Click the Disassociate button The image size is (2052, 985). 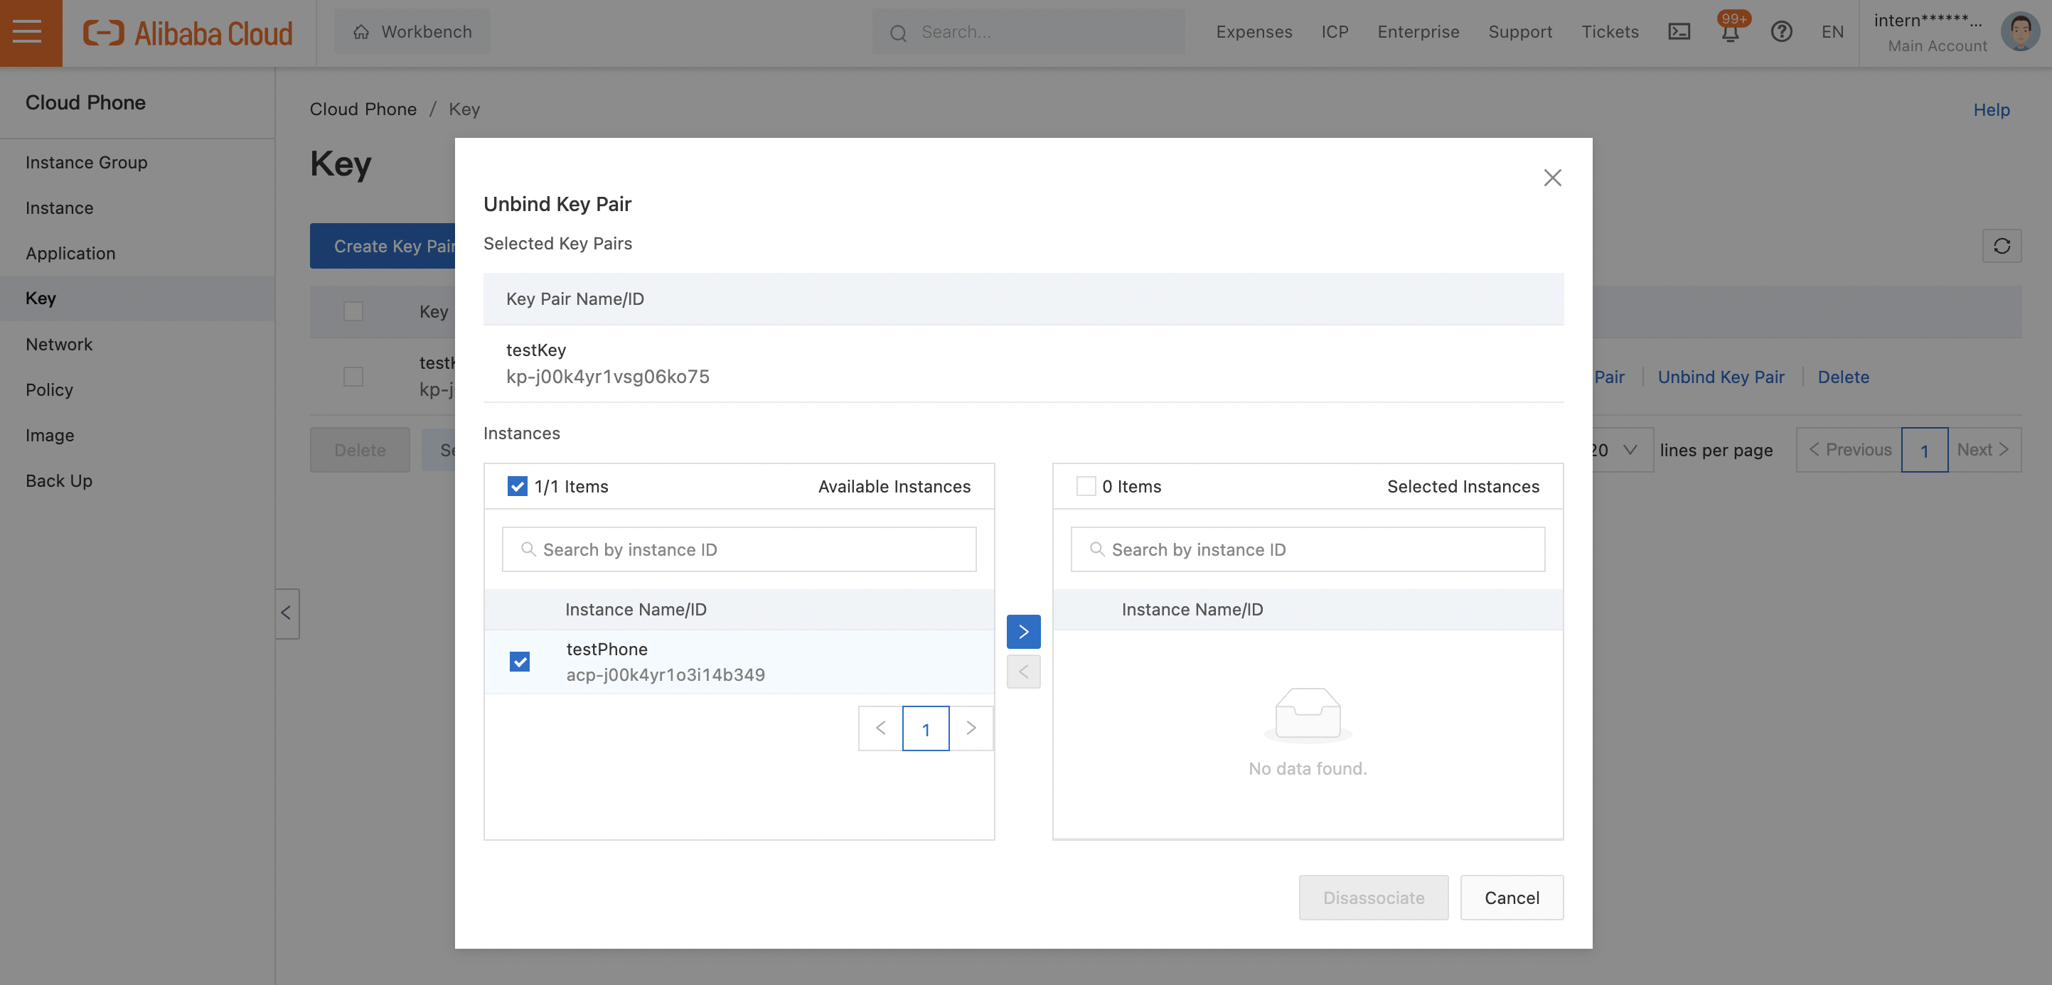(x=1373, y=898)
